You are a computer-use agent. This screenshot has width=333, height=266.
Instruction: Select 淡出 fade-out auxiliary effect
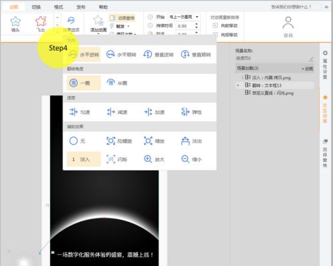(x=191, y=141)
